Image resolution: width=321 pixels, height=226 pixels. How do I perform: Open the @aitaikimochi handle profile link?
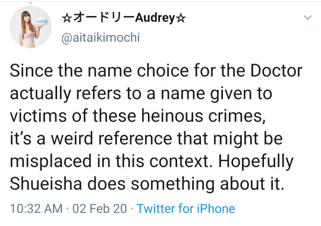pyautogui.click(x=100, y=37)
